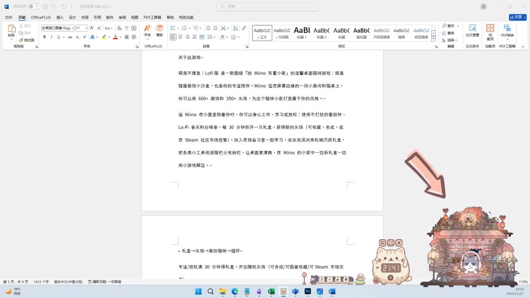The image size is (530, 298).
Task: Expand the Styles gallery more arrow
Action: coord(433,39)
